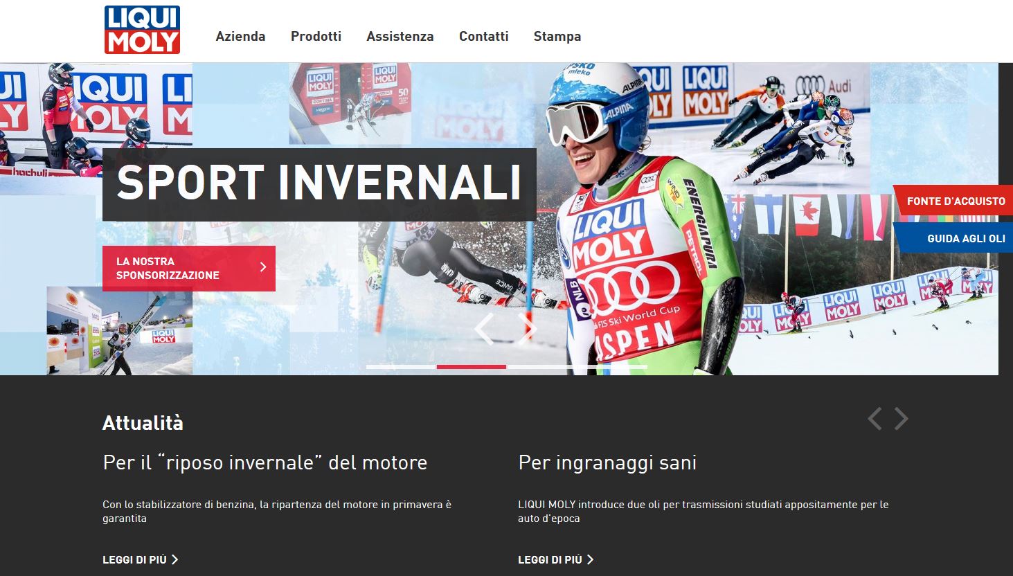The width and height of the screenshot is (1013, 576).
Task: Show next Attualità news items
Action: [901, 419]
